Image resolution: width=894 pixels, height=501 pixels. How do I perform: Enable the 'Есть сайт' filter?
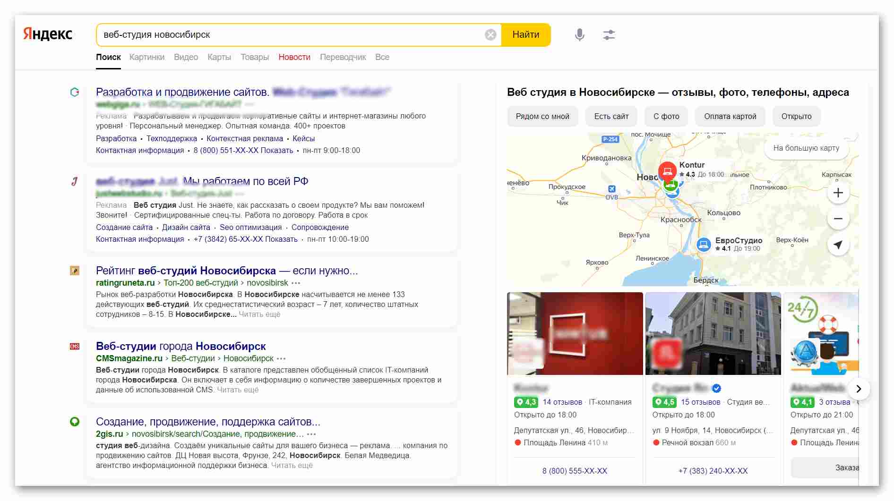tap(611, 116)
